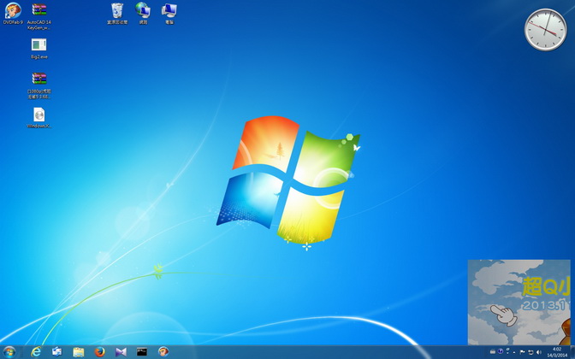This screenshot has width=575, height=359.
Task: Click the Show desktop strip at the taskbar end
Action: (x=572, y=352)
